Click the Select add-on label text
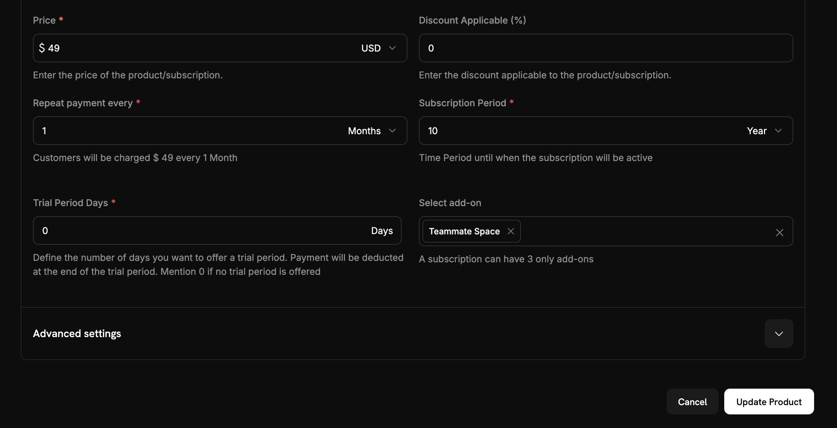Image resolution: width=837 pixels, height=428 pixels. click(450, 203)
